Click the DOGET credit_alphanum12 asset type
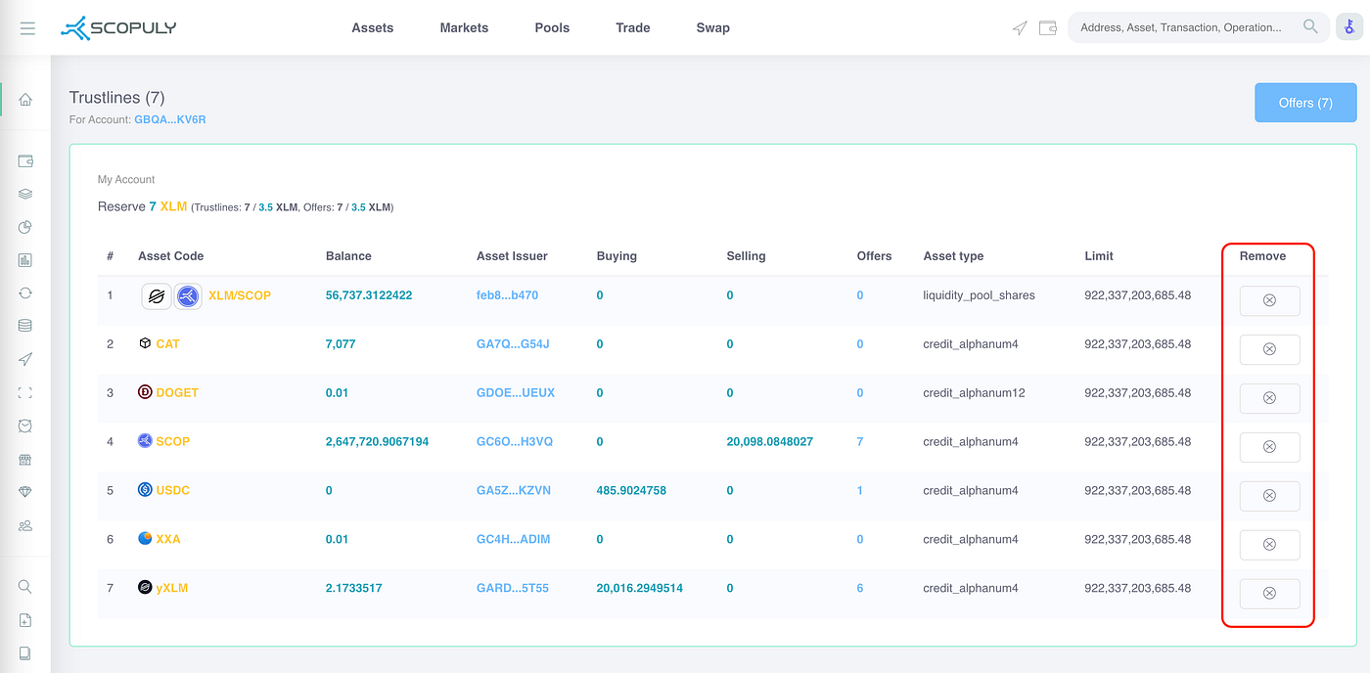Screen dimensions: 1370x673 (x=974, y=393)
